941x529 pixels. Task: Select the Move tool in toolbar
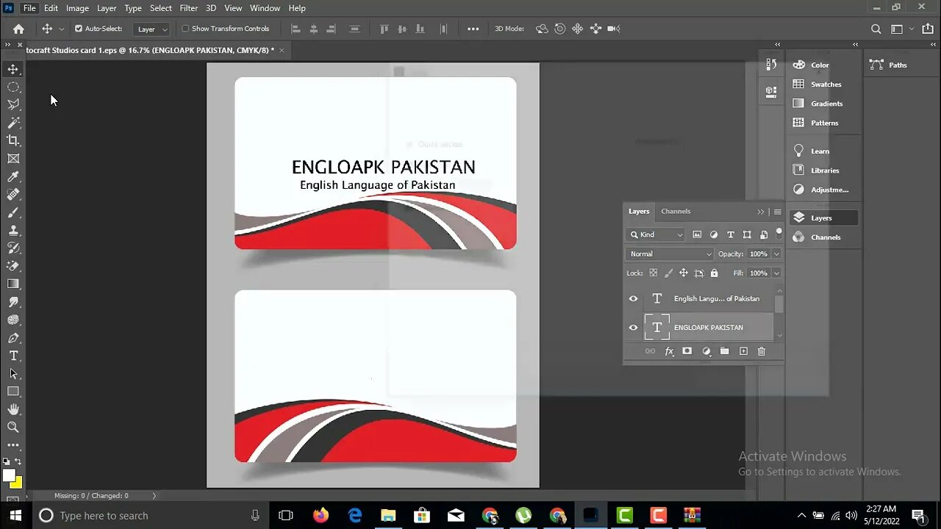pos(13,69)
